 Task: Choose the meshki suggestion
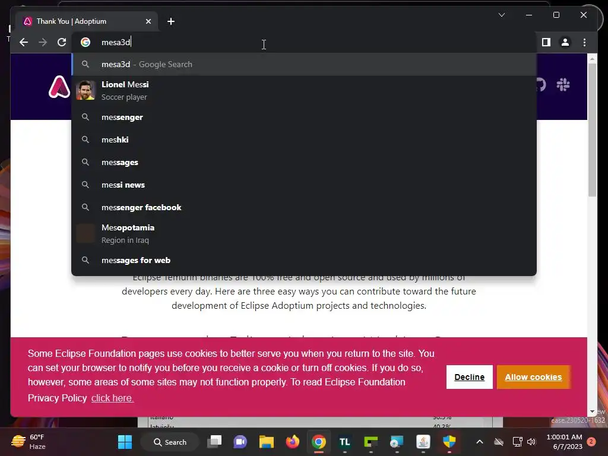(304, 140)
